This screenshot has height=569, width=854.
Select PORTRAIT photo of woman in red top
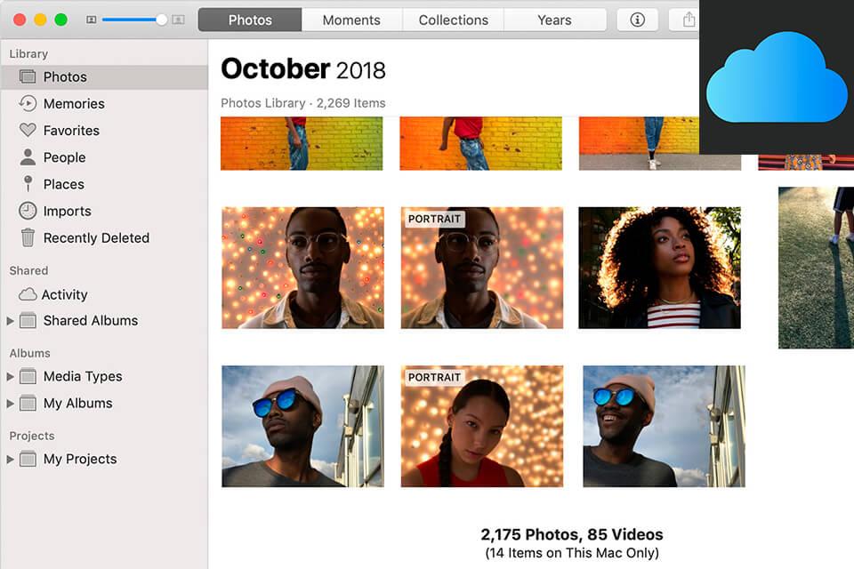pos(482,426)
